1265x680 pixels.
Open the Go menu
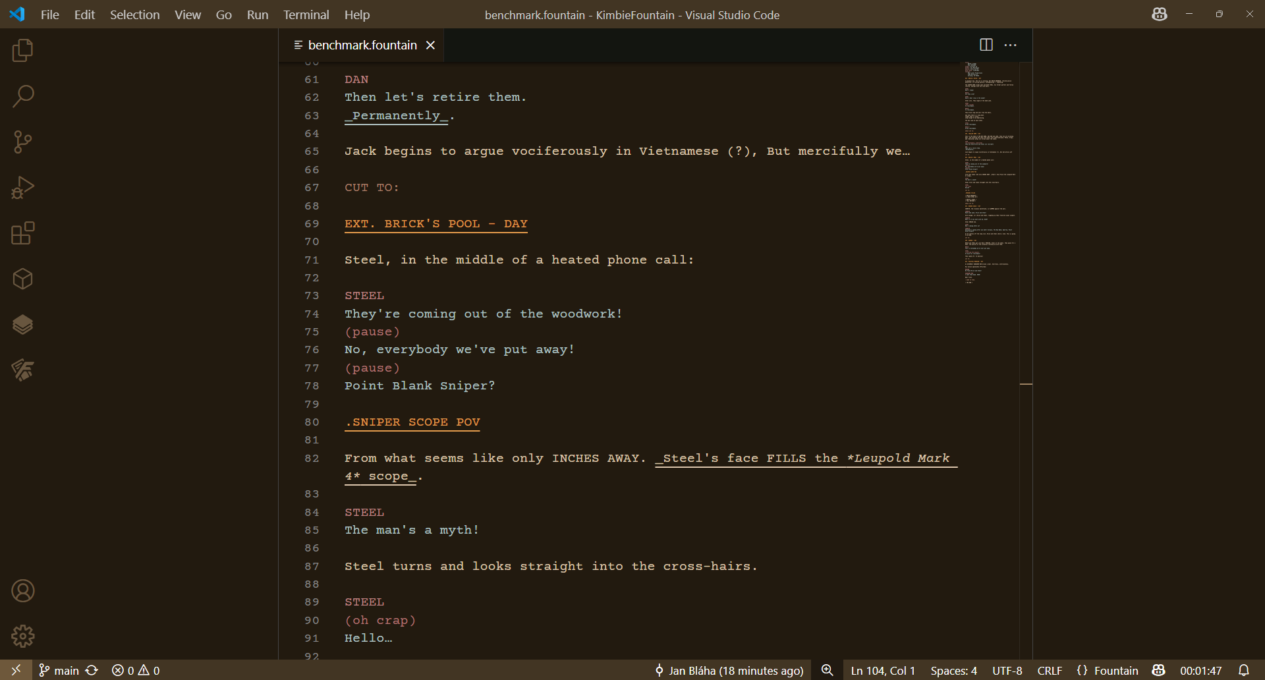point(224,14)
